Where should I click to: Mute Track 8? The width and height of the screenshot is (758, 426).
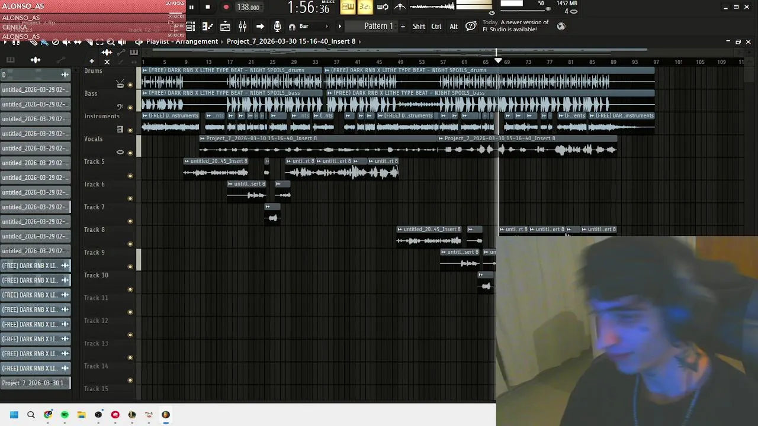click(130, 244)
